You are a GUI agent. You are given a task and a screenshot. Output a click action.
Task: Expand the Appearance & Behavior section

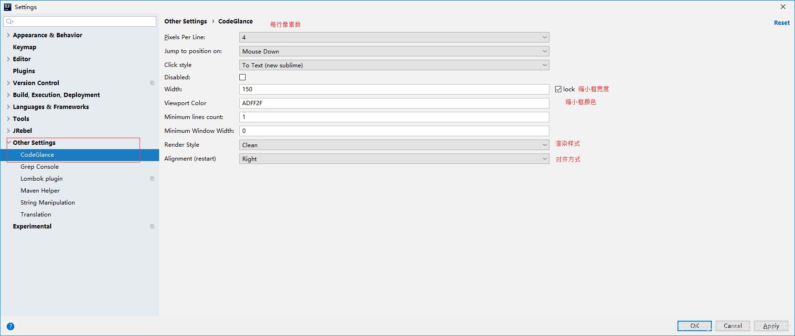pyautogui.click(x=8, y=35)
